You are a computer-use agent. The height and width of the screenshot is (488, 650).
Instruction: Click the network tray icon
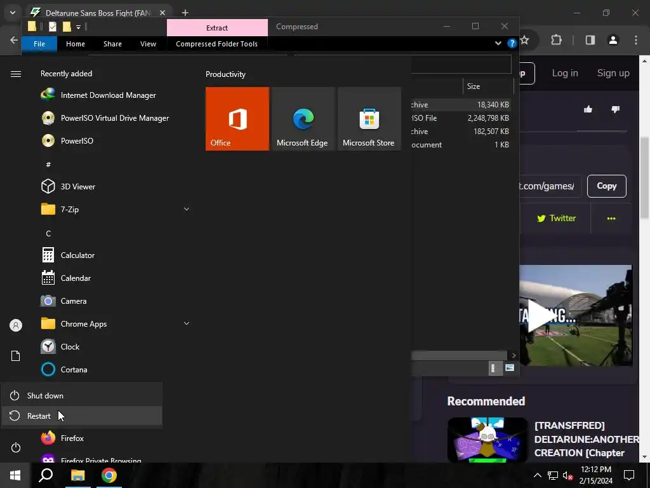coord(553,475)
